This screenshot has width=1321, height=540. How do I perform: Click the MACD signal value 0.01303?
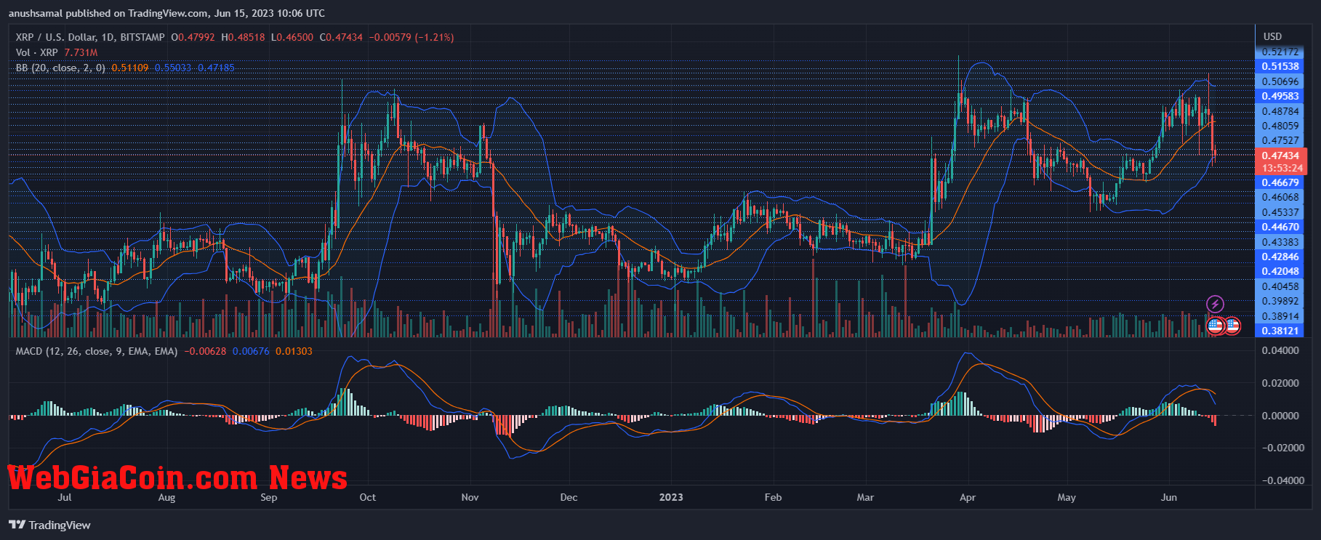(x=294, y=351)
